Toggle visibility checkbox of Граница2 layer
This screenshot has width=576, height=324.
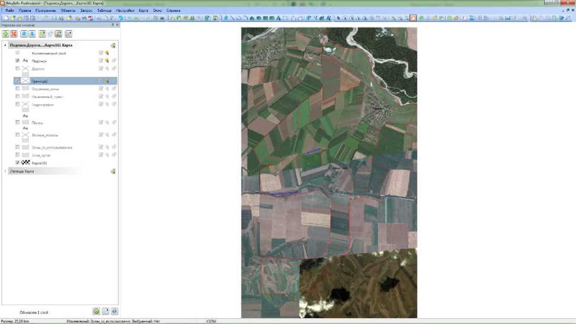pyautogui.click(x=17, y=81)
